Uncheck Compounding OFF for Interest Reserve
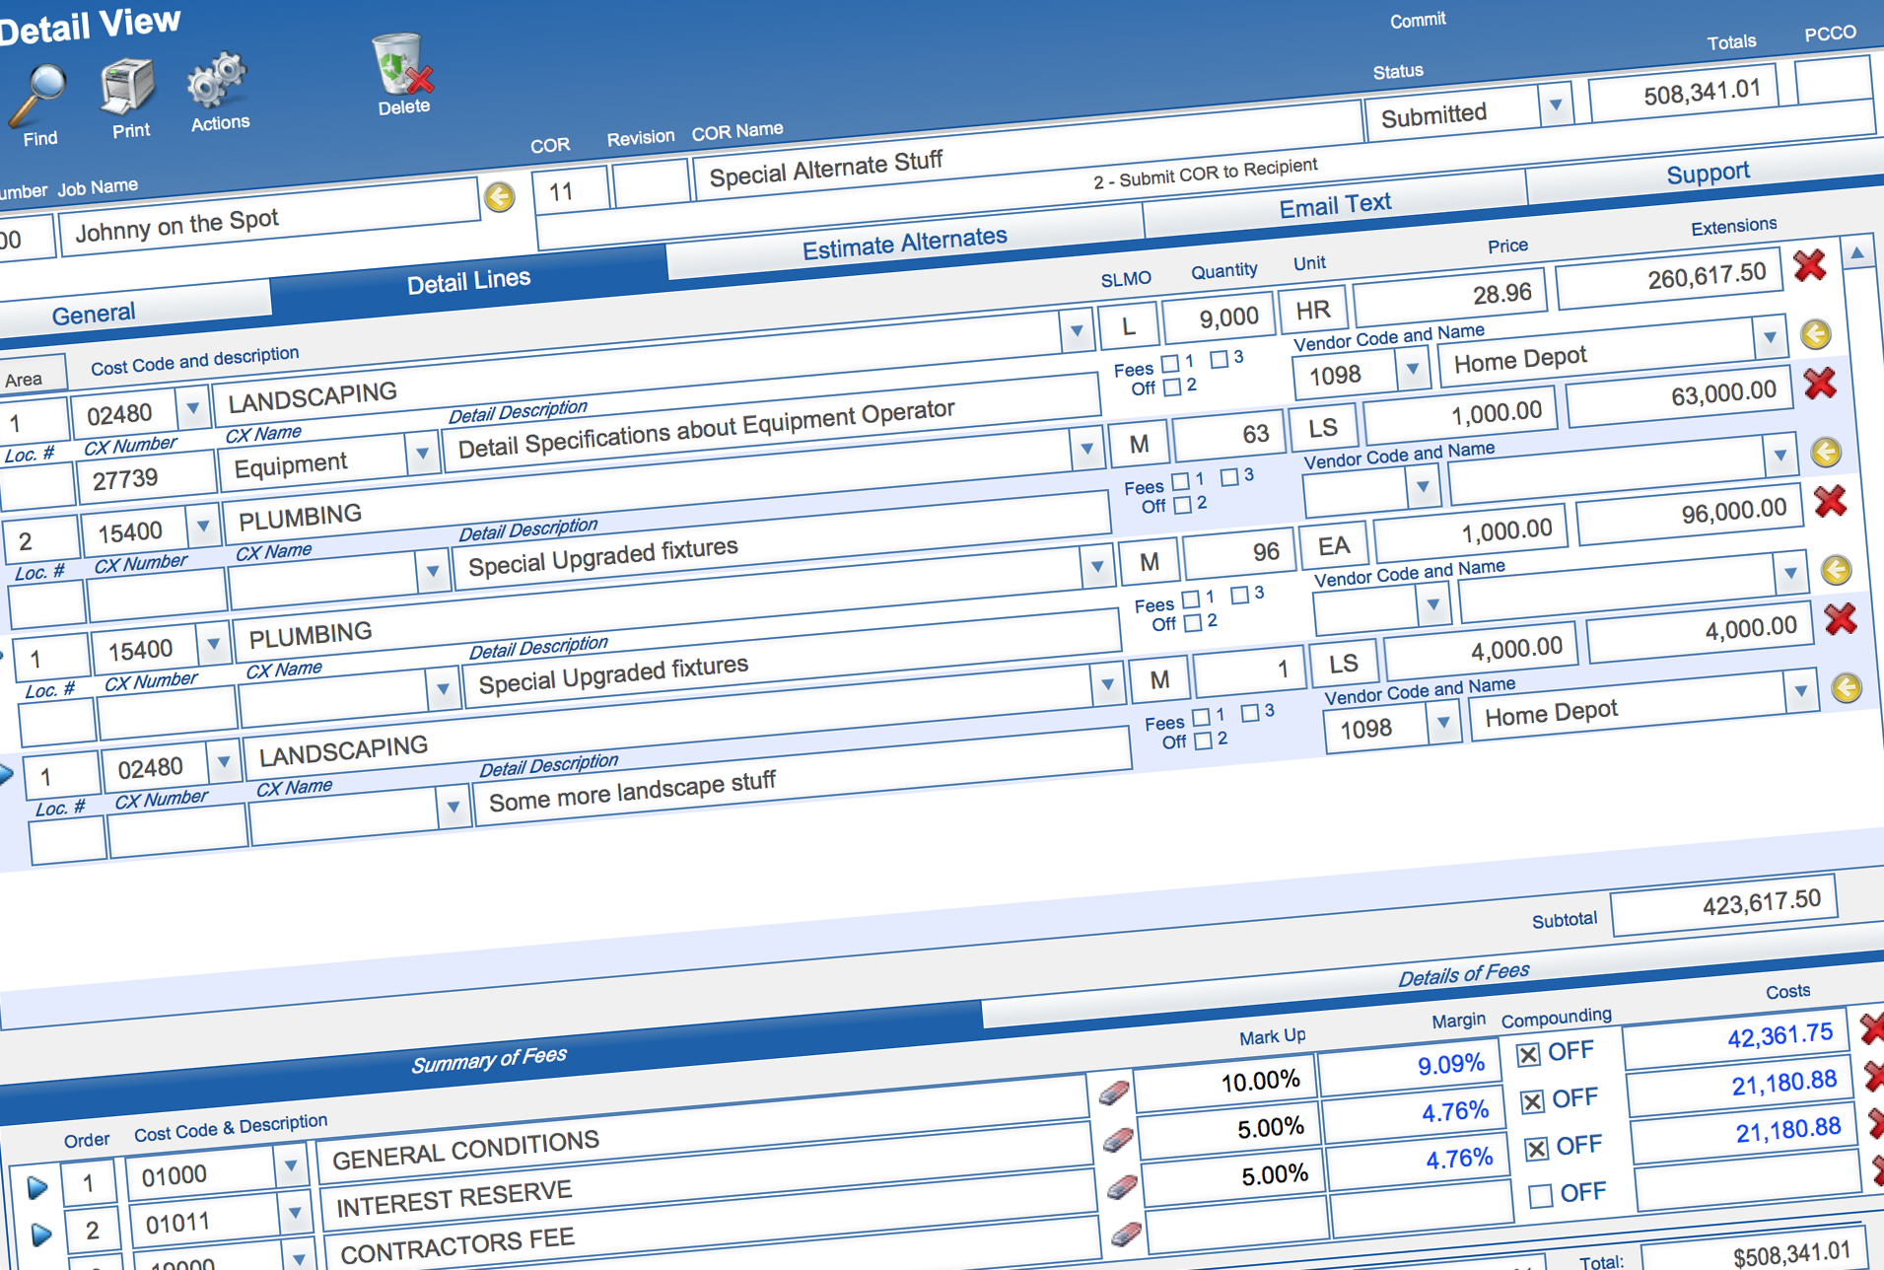Screen dimensions: 1884x1270 1532,1101
